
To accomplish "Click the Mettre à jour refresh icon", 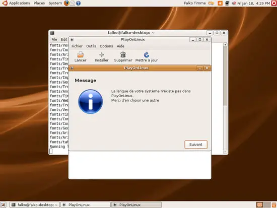I will [147, 54].
